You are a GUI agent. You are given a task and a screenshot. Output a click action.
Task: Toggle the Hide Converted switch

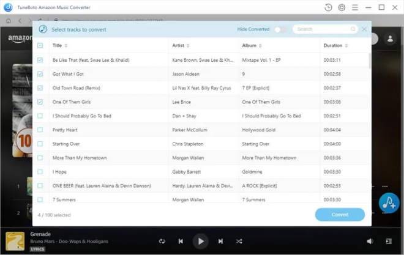[x=280, y=29]
